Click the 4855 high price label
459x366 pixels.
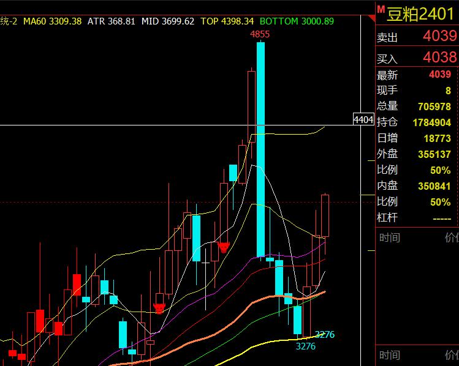click(x=260, y=34)
